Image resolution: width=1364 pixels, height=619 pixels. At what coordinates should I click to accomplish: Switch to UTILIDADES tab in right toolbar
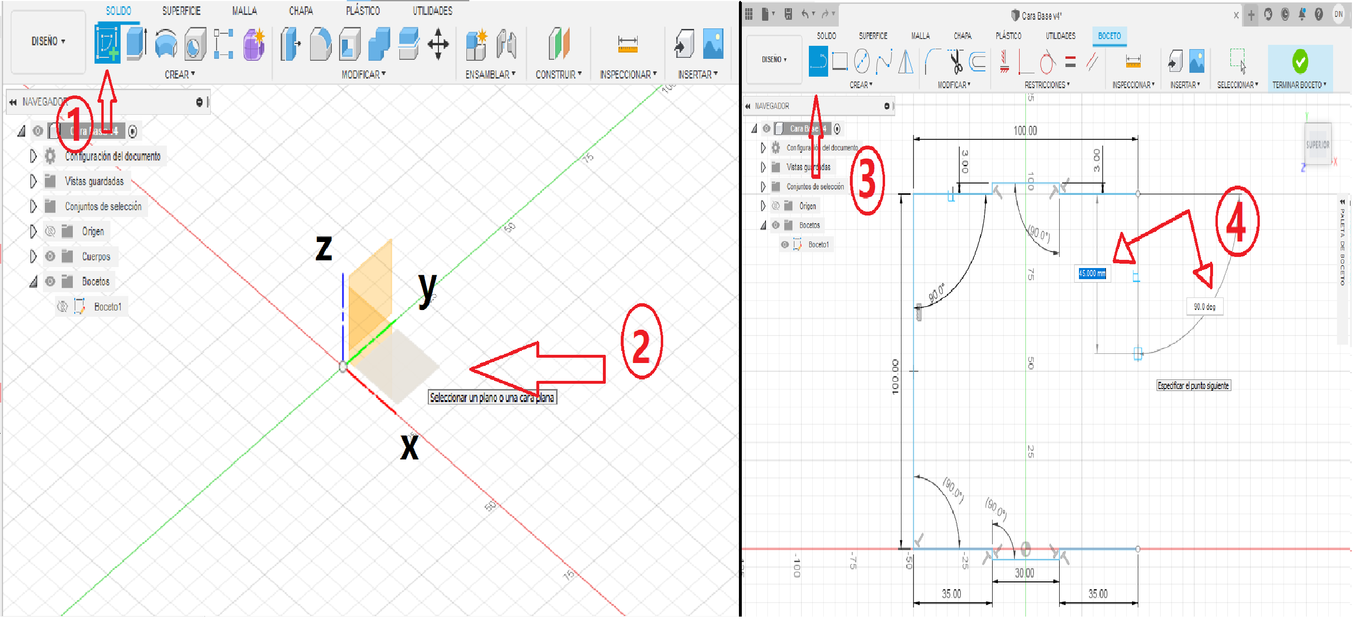tap(1062, 36)
